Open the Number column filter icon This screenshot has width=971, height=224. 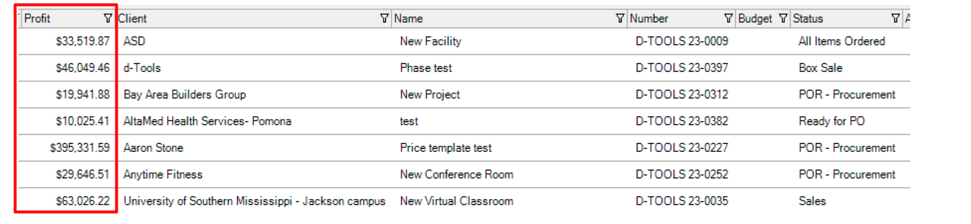728,18
